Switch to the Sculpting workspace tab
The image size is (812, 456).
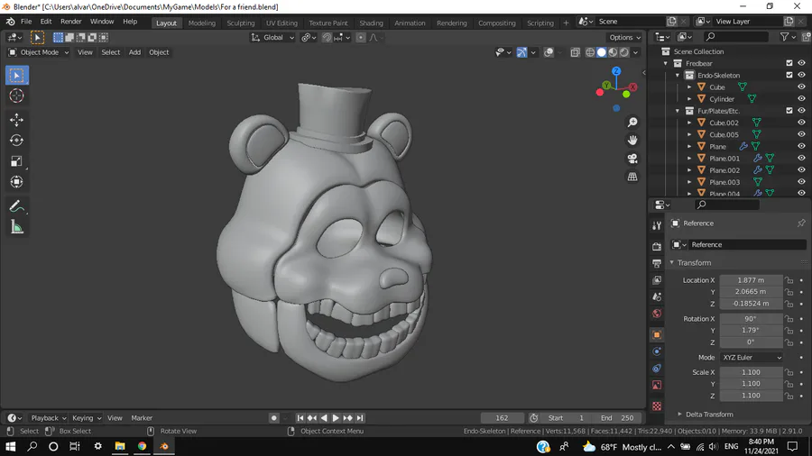coord(240,23)
